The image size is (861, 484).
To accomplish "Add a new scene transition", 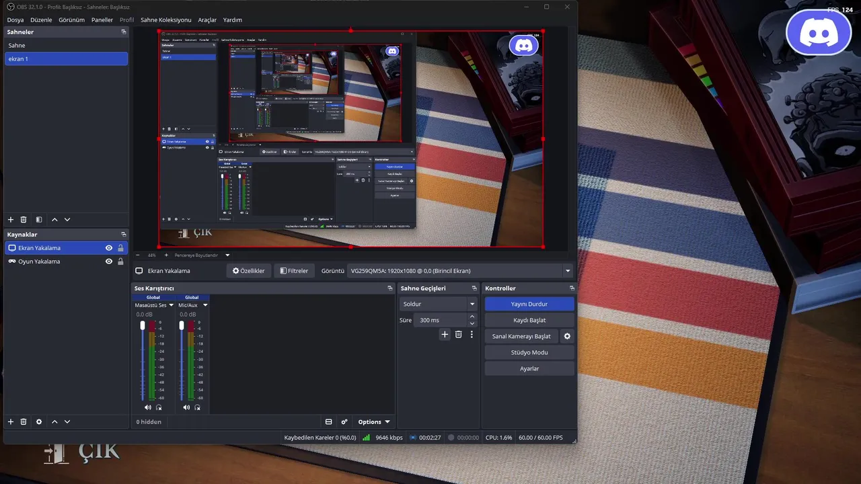I will point(445,334).
